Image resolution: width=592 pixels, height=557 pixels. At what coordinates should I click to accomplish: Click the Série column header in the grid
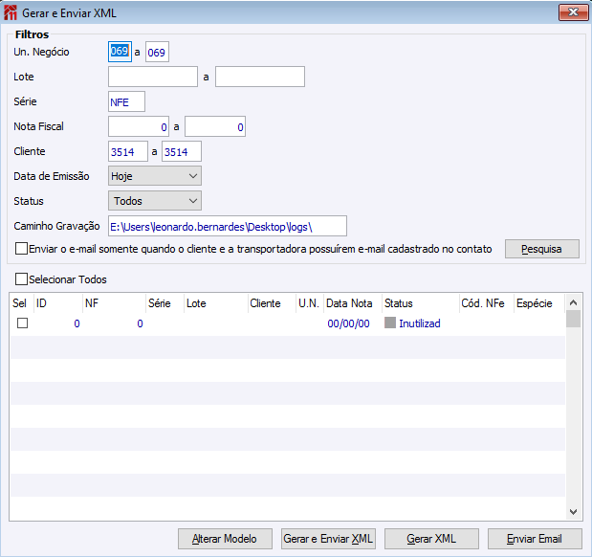[164, 303]
